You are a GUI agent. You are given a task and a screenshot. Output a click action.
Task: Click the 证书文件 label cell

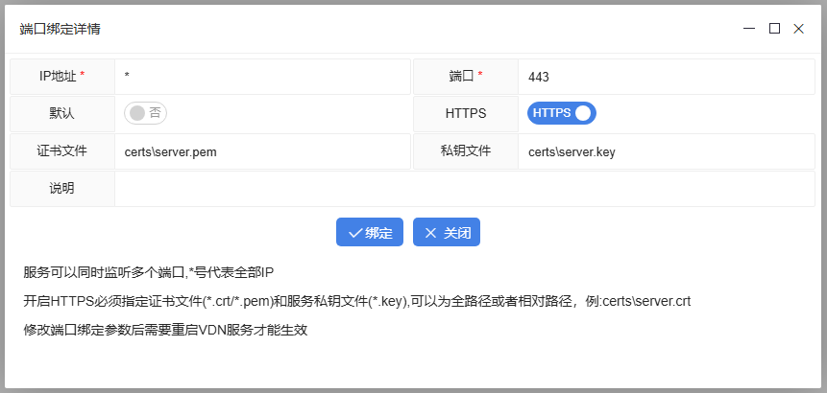[x=61, y=150]
